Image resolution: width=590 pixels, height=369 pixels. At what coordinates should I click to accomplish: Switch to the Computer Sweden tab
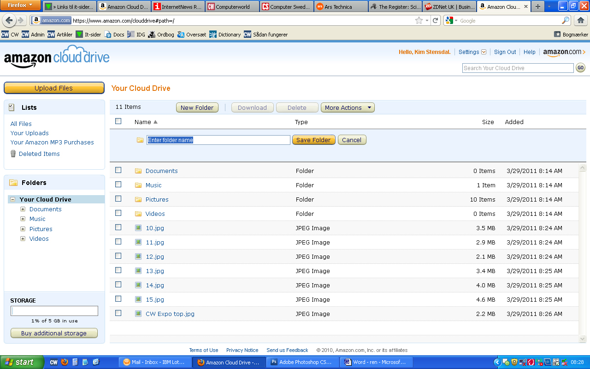coord(286,6)
